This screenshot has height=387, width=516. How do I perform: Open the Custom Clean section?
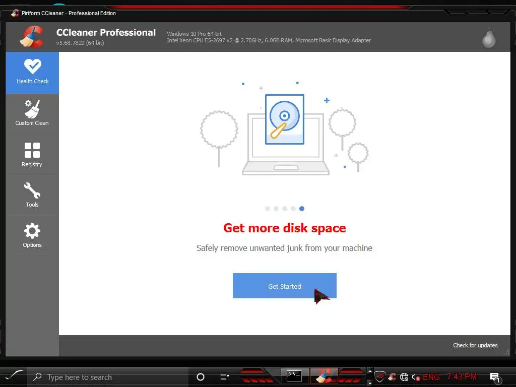coord(32,113)
